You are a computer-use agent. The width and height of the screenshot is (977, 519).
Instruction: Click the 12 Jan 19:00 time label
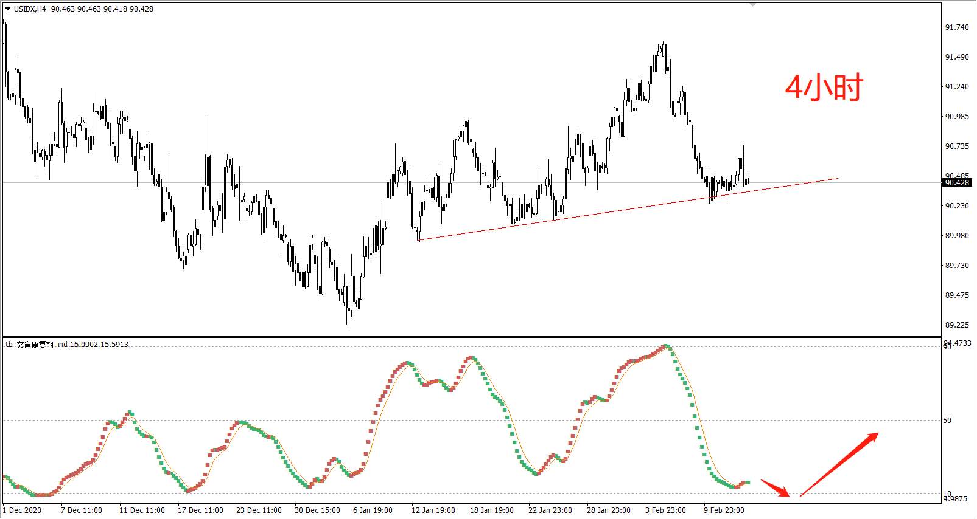[434, 510]
